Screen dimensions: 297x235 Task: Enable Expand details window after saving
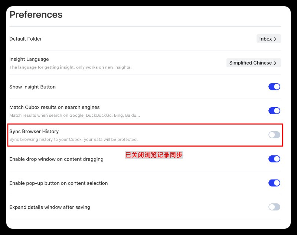[274, 207]
